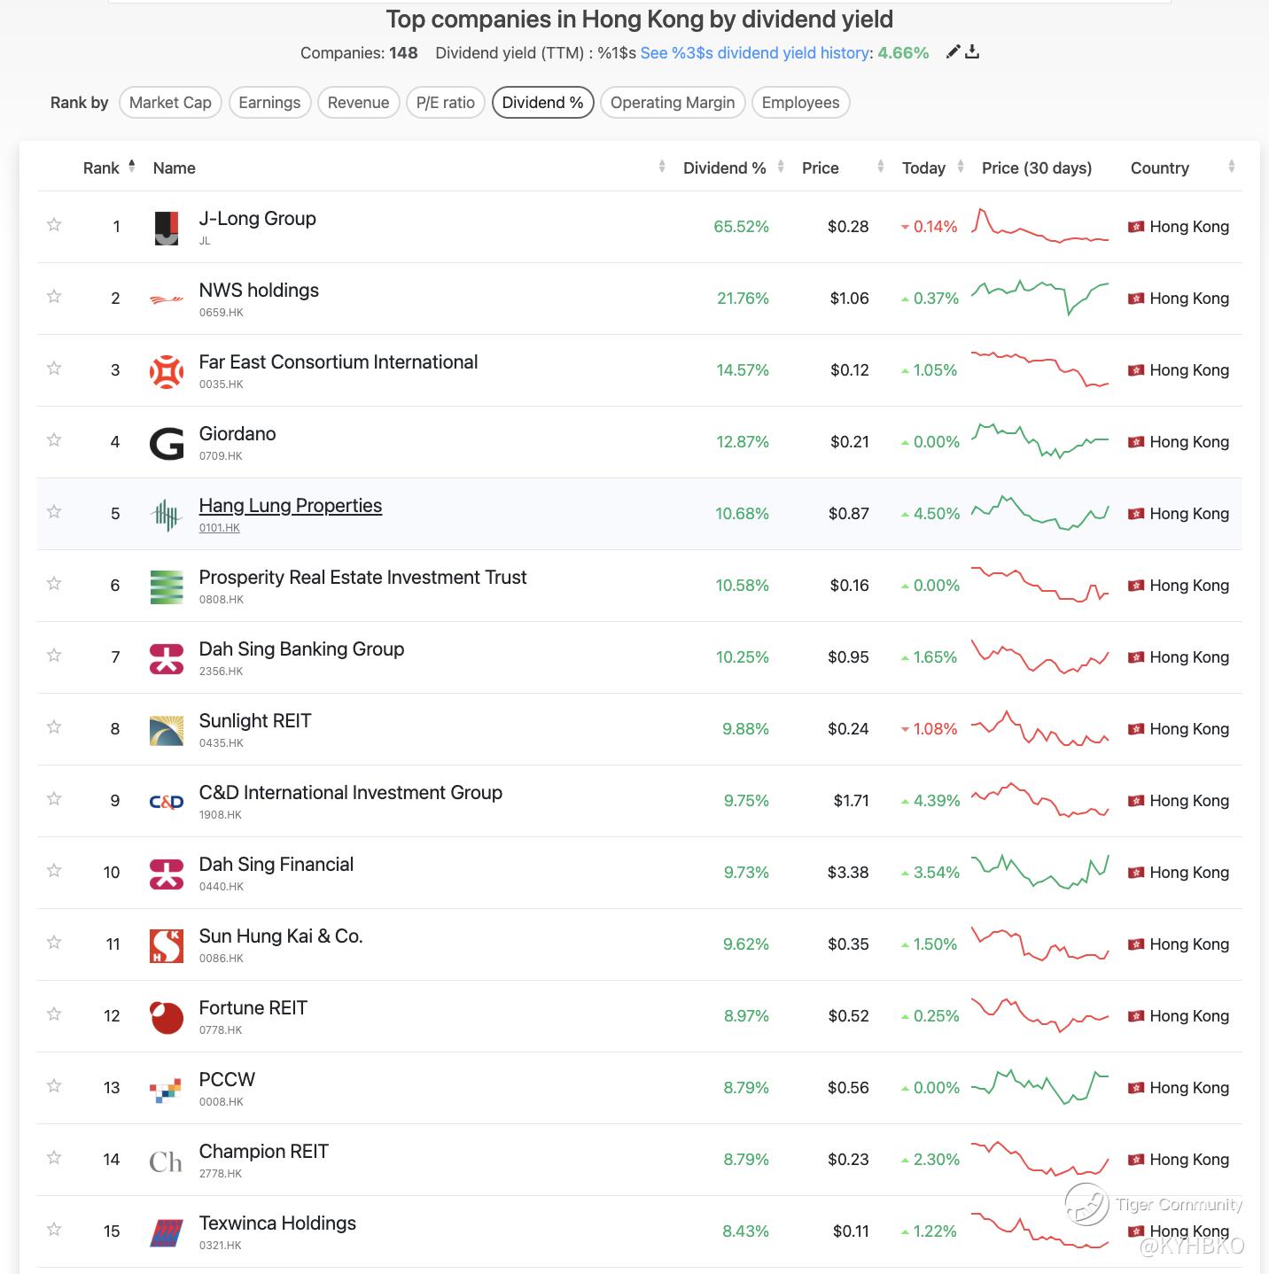Rank companies by Operating Margin
Image resolution: width=1269 pixels, height=1274 pixels.
click(x=673, y=103)
